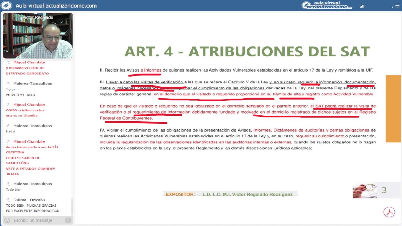Image resolution: width=402 pixels, height=226 pixels.
Task: Click reply icon on Miguel Chamlaty 'DIPUTADO CANDIDATO' message
Action: (8, 62)
